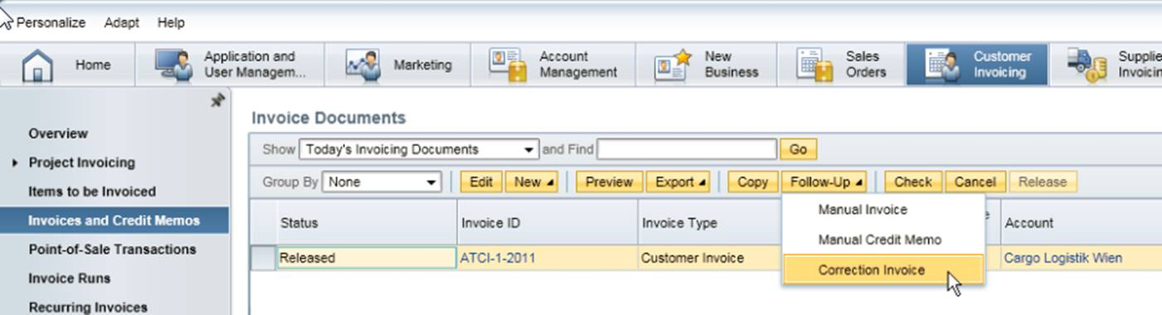The width and height of the screenshot is (1162, 315).
Task: Select Items to be Invoiced view
Action: [92, 191]
